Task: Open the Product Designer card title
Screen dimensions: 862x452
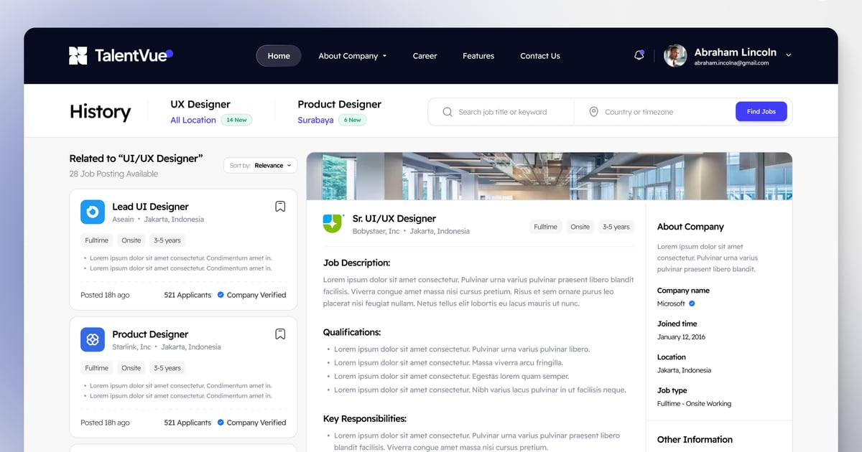Action: click(x=150, y=334)
